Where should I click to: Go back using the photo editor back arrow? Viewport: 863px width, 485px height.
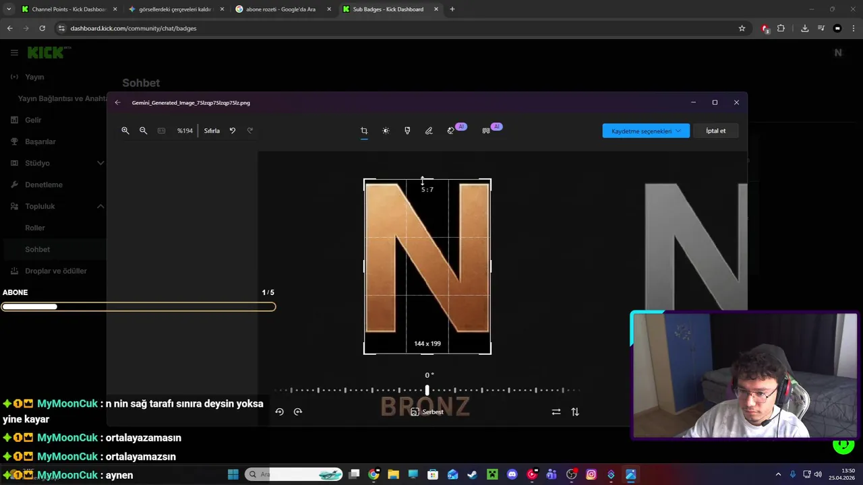coord(118,102)
